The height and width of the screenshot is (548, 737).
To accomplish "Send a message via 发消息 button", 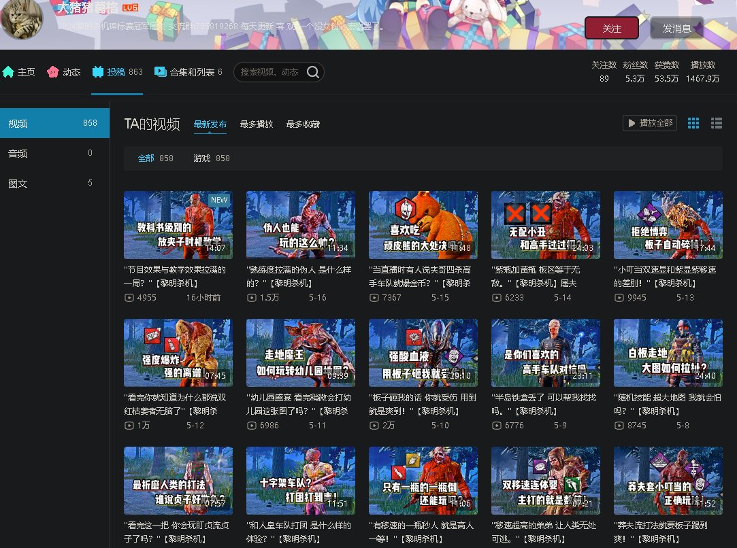I will coord(677,28).
